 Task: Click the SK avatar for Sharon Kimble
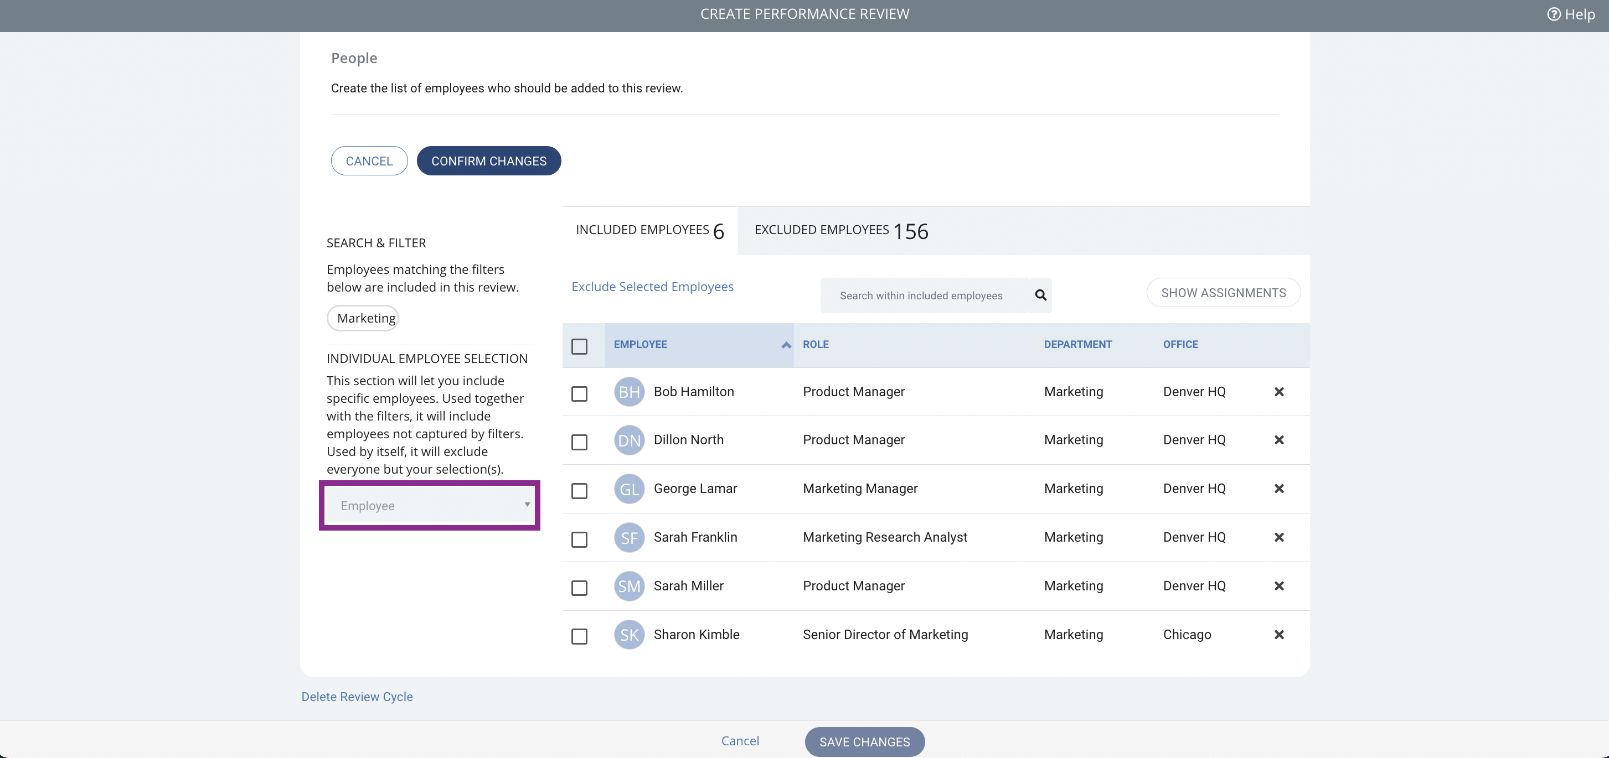[629, 635]
